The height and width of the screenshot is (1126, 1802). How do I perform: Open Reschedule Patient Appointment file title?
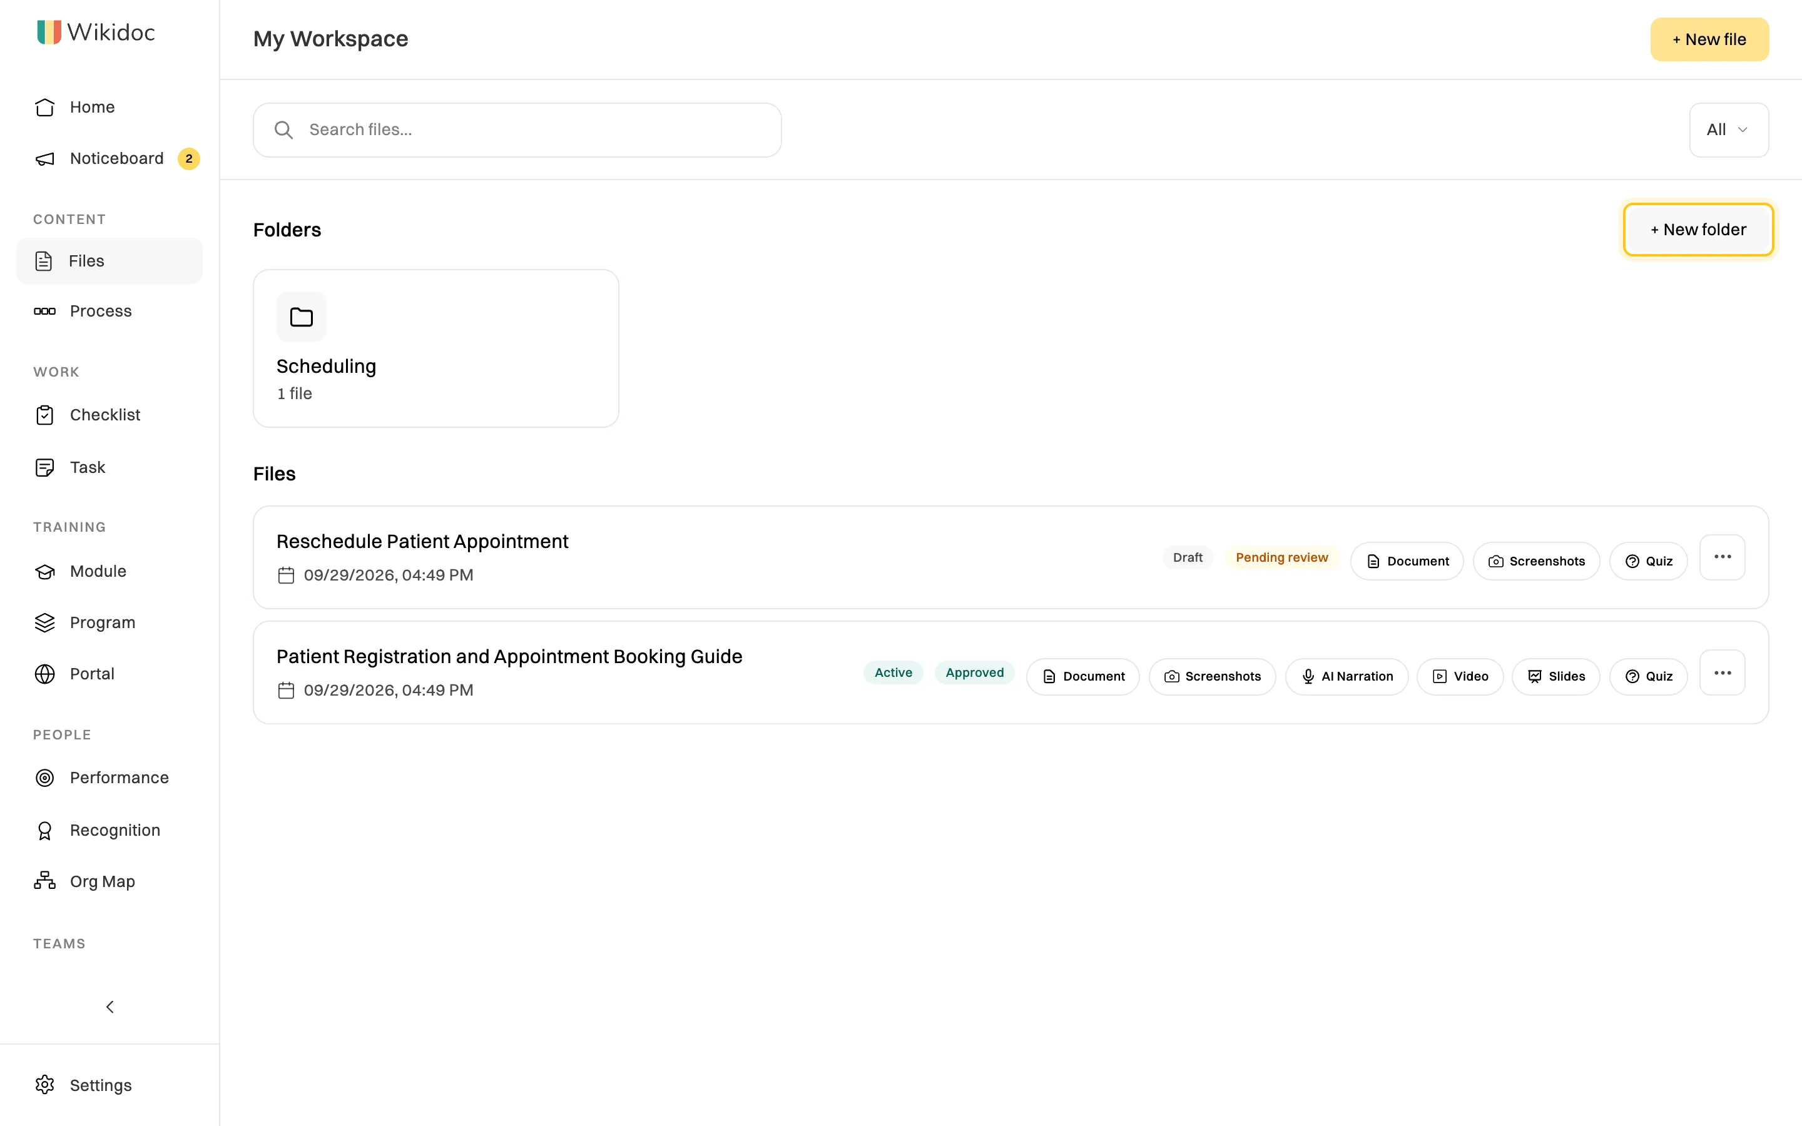(422, 541)
